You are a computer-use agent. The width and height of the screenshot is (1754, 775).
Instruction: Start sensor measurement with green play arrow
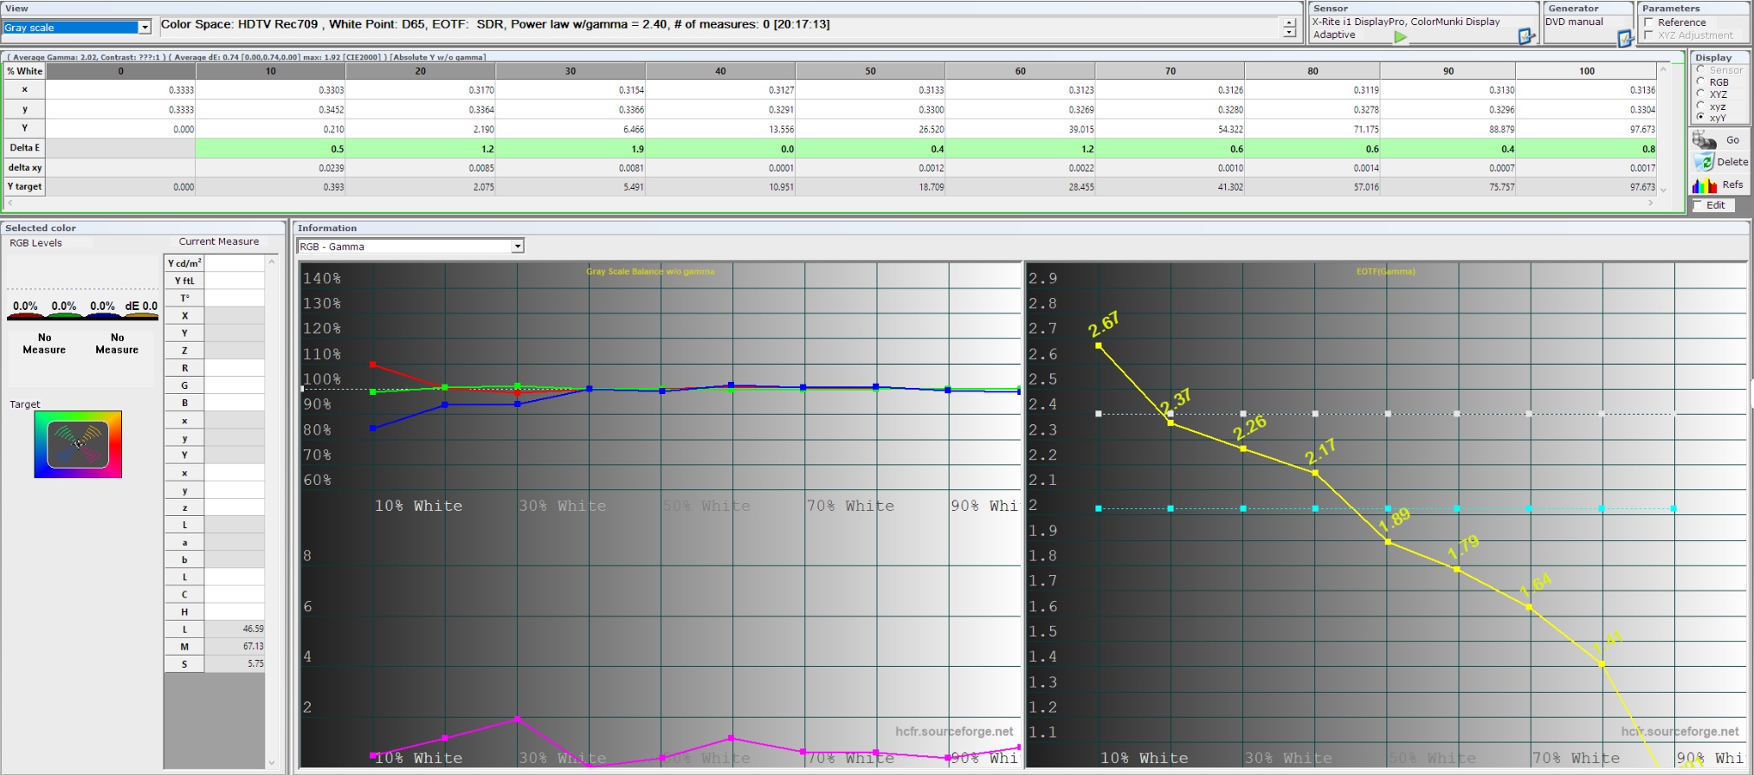1400,36
